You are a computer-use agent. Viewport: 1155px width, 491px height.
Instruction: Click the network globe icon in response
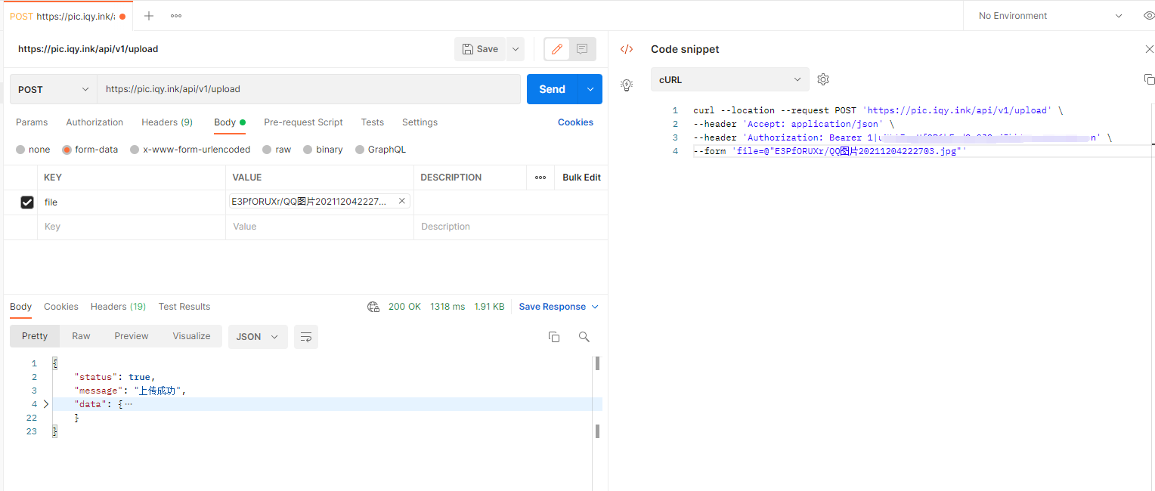click(x=373, y=307)
